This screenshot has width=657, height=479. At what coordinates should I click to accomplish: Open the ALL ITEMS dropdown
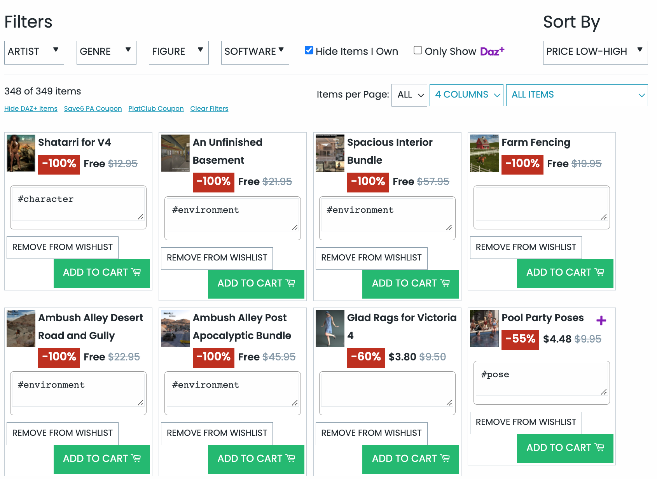click(577, 95)
